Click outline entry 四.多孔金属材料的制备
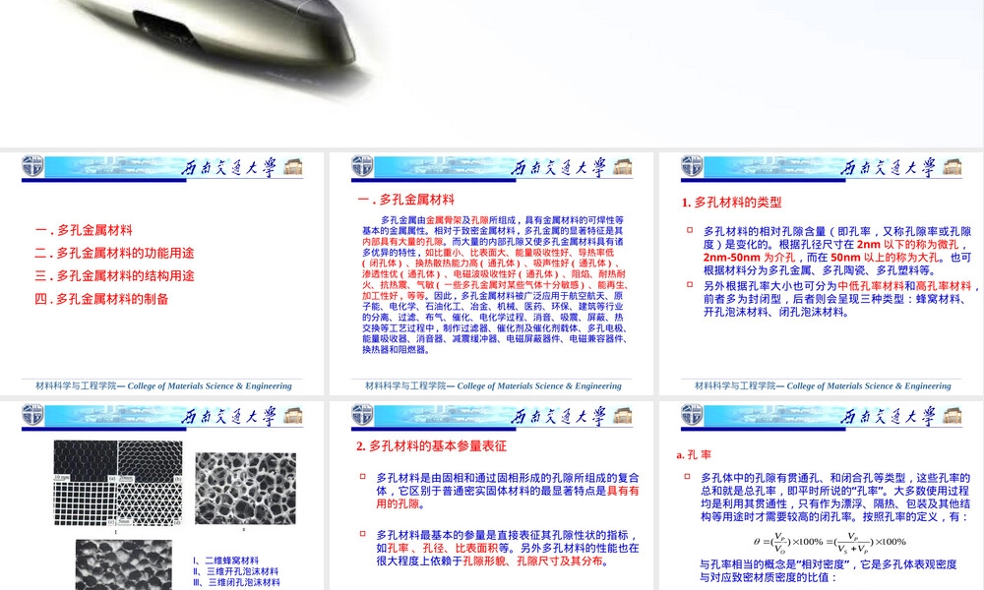 coord(101,299)
